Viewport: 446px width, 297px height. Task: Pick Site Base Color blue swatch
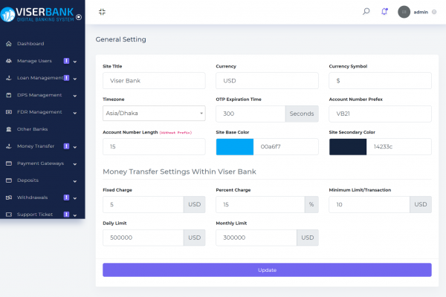pyautogui.click(x=235, y=147)
